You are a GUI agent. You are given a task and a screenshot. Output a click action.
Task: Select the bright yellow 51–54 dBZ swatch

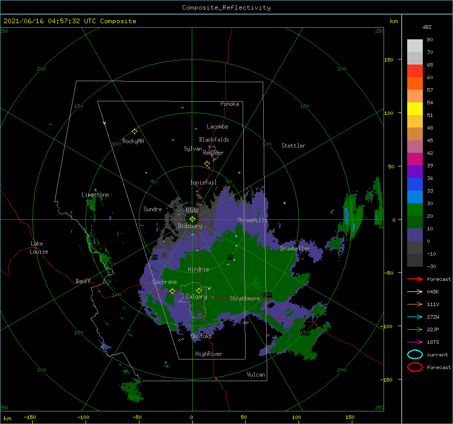(415, 109)
